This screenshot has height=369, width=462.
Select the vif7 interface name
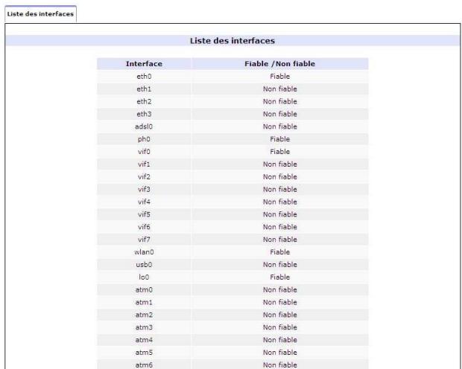pyautogui.click(x=145, y=240)
